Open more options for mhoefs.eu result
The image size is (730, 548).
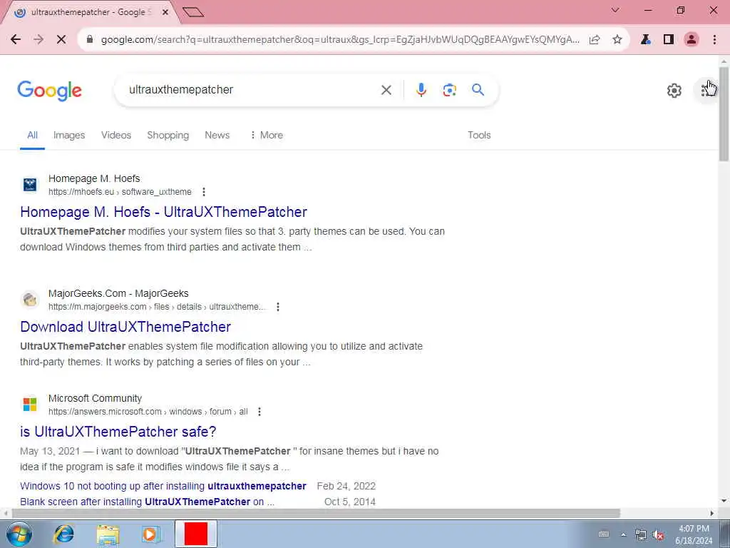click(x=203, y=192)
